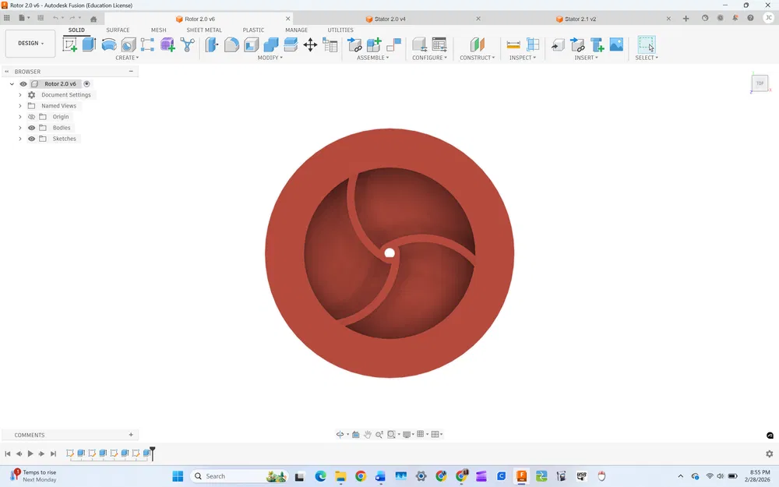Open the INSPECT dropdown menu
This screenshot has width=779, height=487.
522,58
